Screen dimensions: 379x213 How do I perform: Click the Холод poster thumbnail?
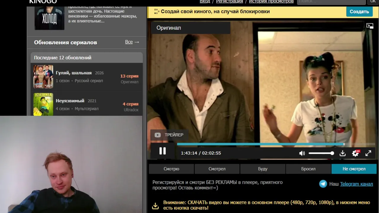(x=49, y=18)
